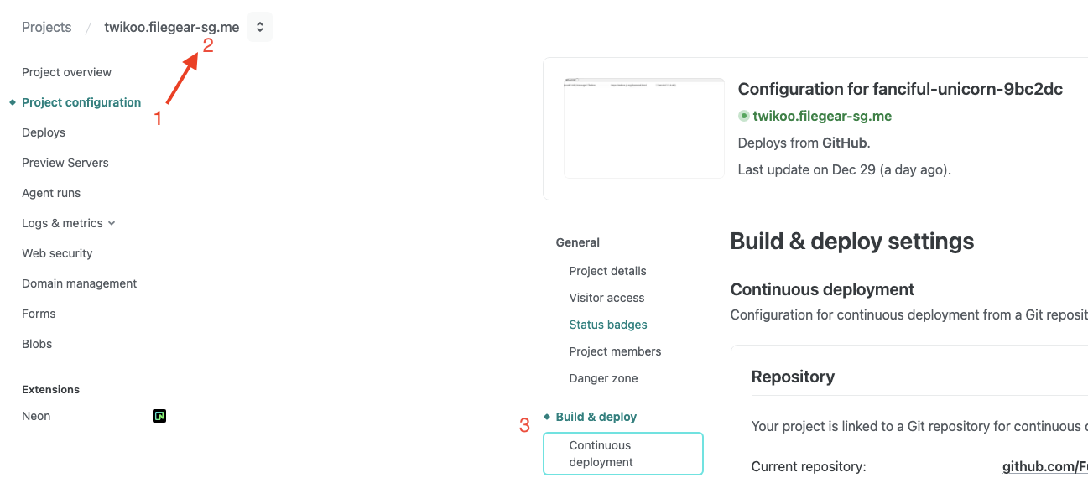Open the site preview thumbnail

(643, 128)
